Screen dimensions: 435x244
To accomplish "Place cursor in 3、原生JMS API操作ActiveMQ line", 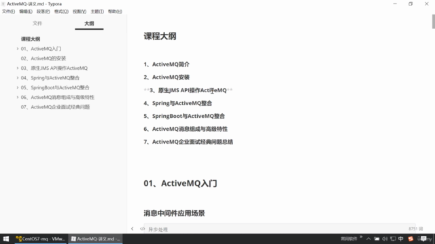I will [188, 90].
